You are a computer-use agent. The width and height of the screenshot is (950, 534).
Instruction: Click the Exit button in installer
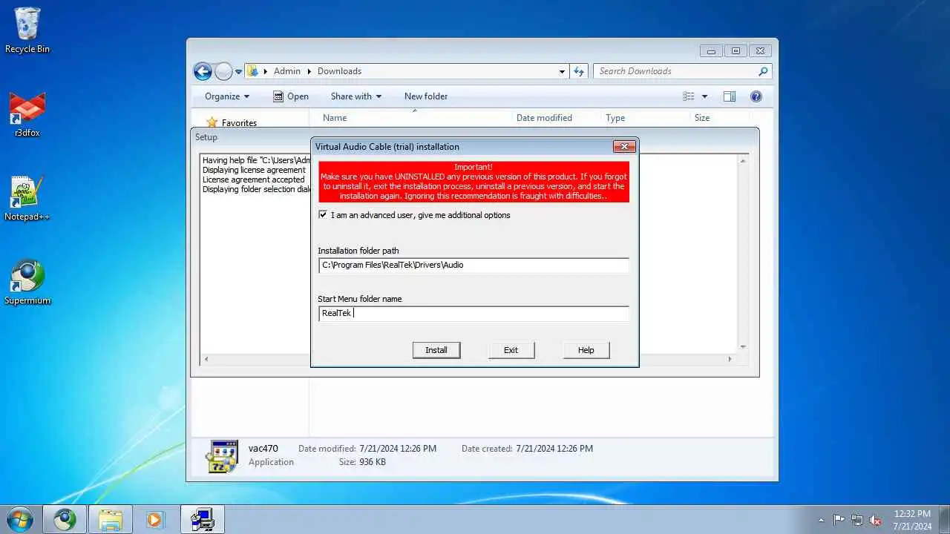click(511, 350)
